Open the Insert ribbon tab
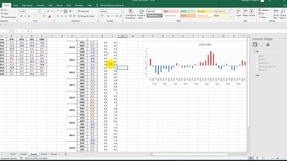 point(16,5)
